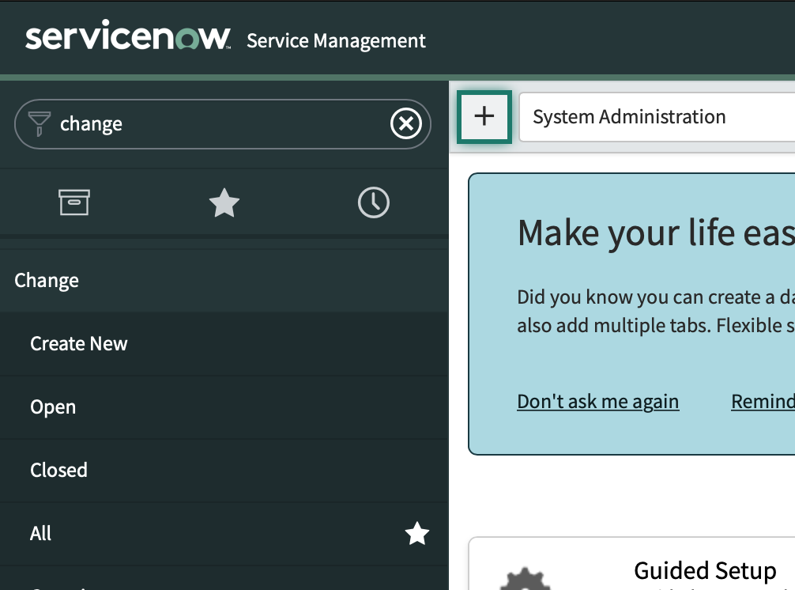Collapse the Change application section

[47, 281]
